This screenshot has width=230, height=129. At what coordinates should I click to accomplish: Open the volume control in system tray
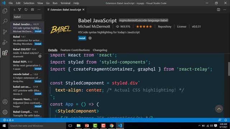coord(211,126)
